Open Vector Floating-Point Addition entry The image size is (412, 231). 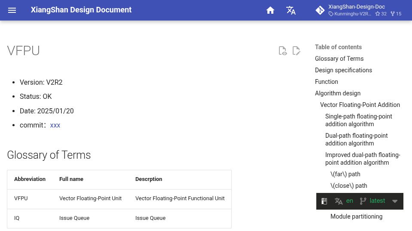tap(360, 105)
